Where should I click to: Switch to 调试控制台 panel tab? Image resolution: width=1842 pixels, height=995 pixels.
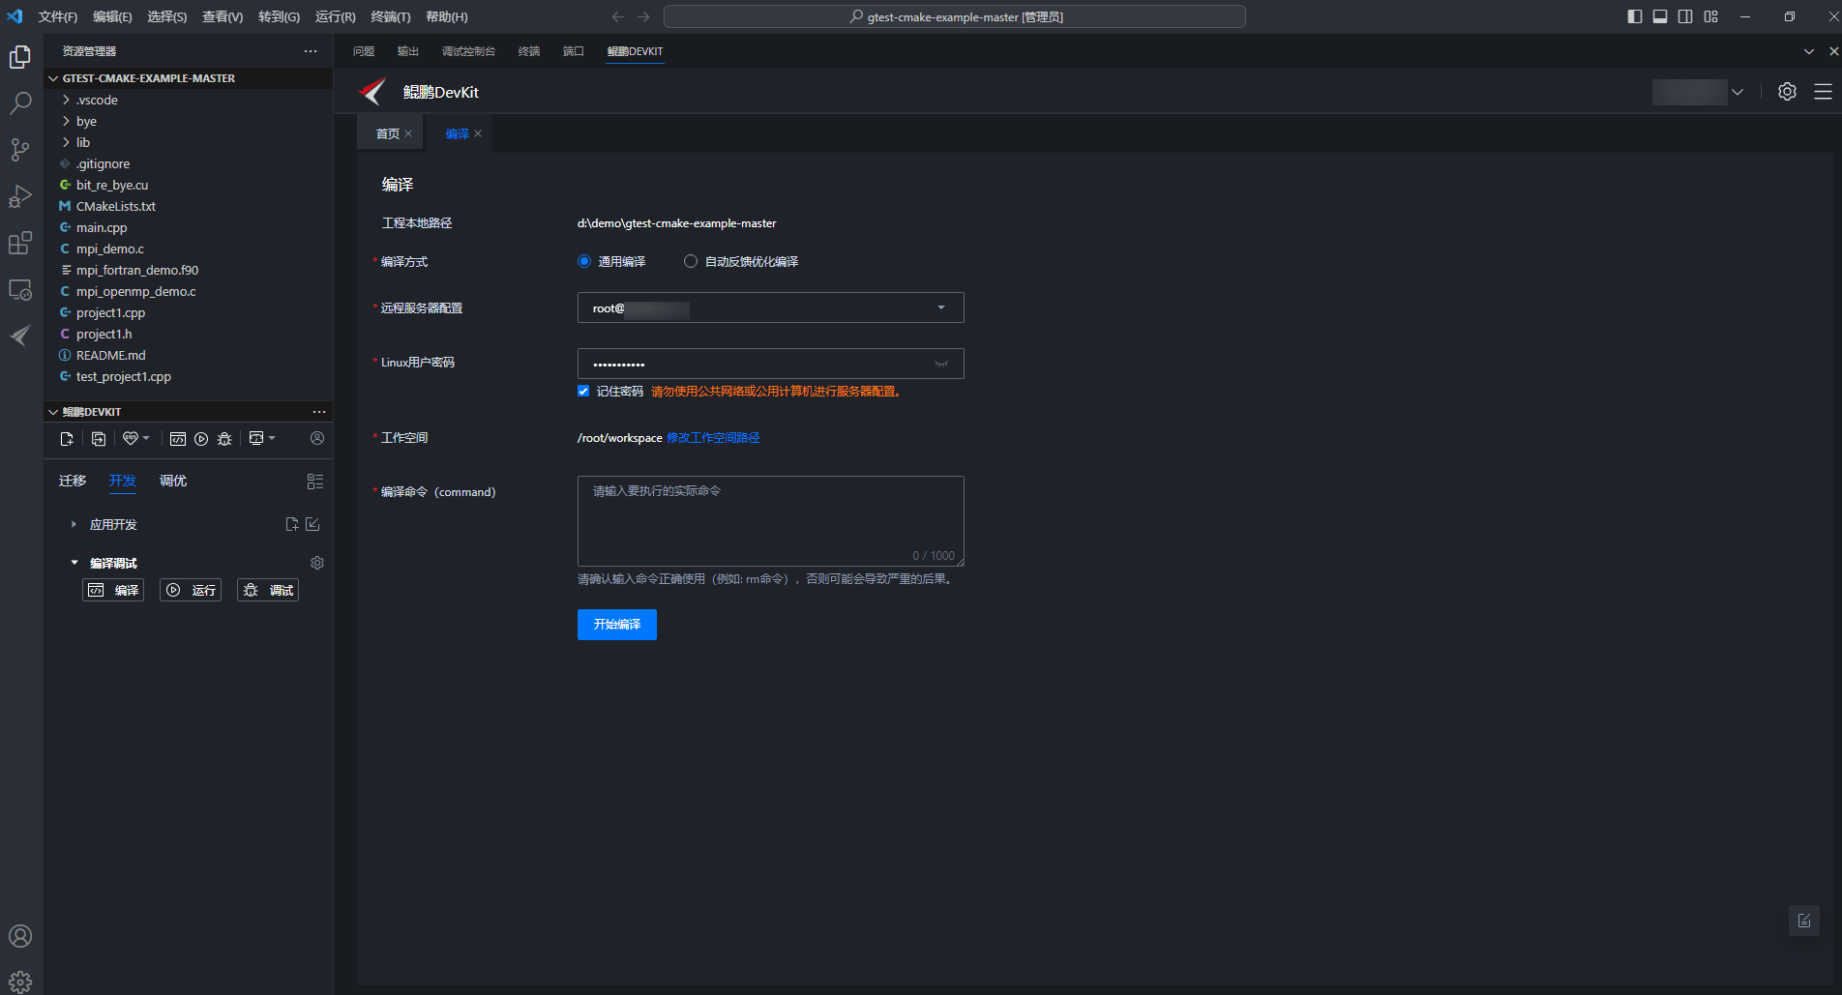click(x=468, y=51)
